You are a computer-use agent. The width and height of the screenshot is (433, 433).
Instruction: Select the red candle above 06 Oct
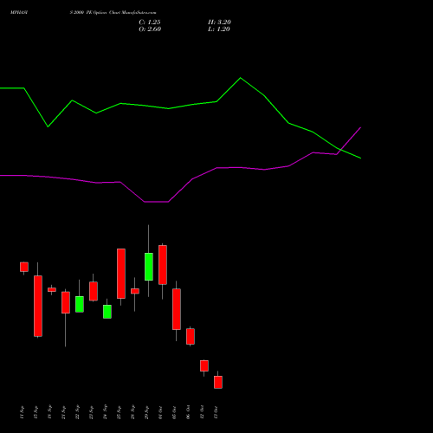191,336
